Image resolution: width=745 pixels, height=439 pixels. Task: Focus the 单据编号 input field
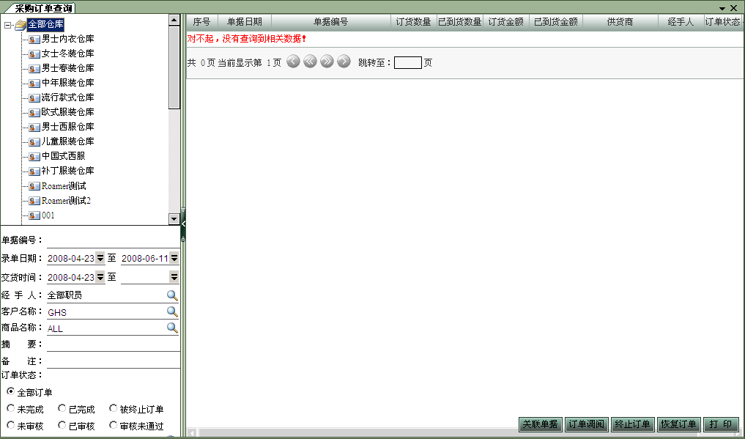[113, 240]
